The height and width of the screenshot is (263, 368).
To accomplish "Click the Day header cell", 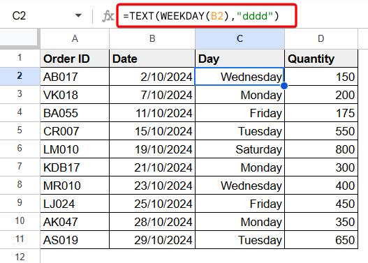I will click(x=240, y=59).
